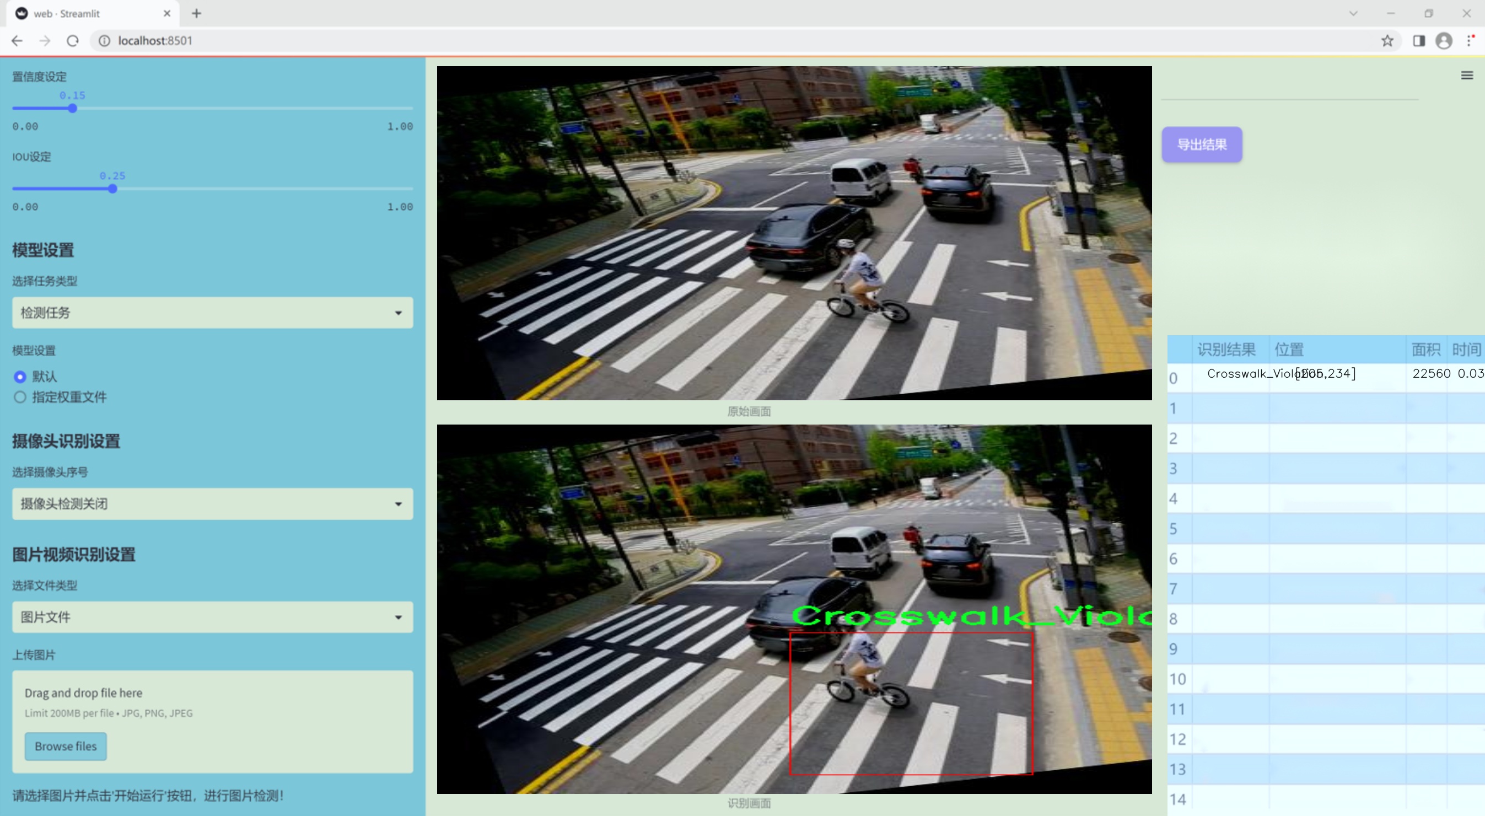Click the Browse files button
The width and height of the screenshot is (1485, 816).
point(66,746)
